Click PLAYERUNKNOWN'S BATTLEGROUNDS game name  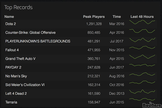38,41
